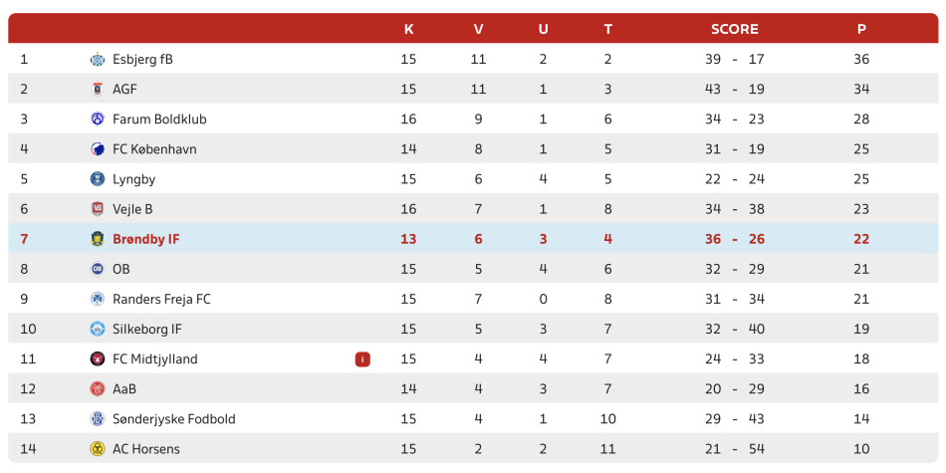
Task: Click the AGF club crest icon
Action: 98,90
